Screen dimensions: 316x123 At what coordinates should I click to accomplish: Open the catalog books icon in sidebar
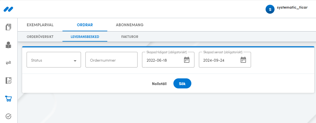tap(8, 27)
